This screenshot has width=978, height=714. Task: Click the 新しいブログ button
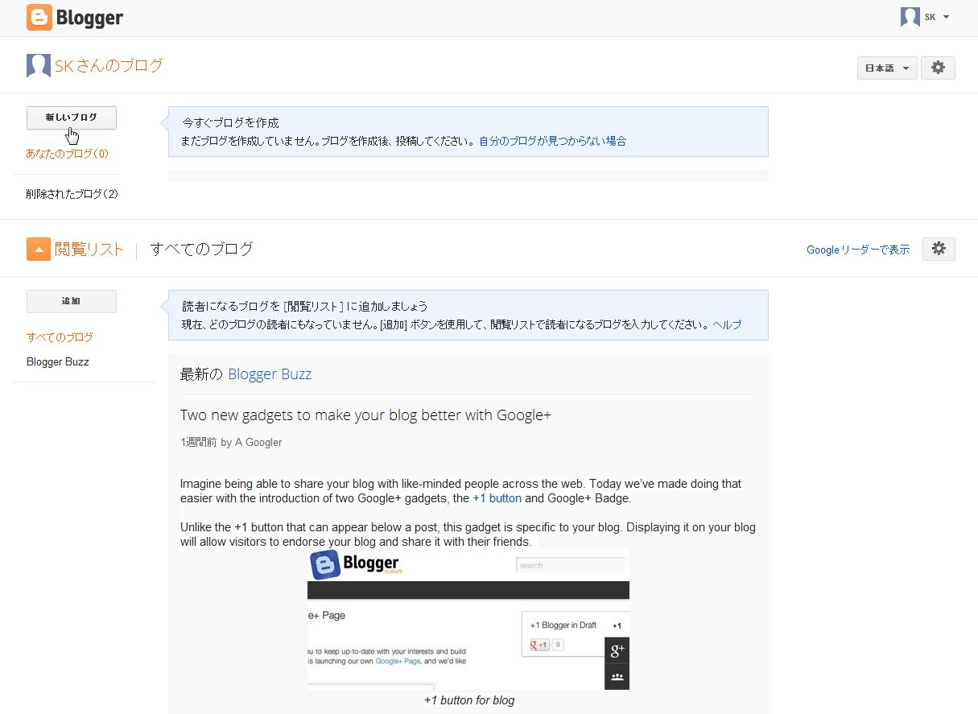pos(72,118)
